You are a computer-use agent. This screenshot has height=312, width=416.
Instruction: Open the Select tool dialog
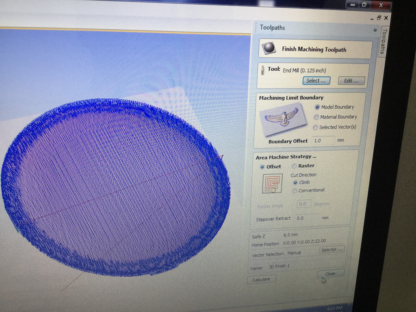[316, 81]
